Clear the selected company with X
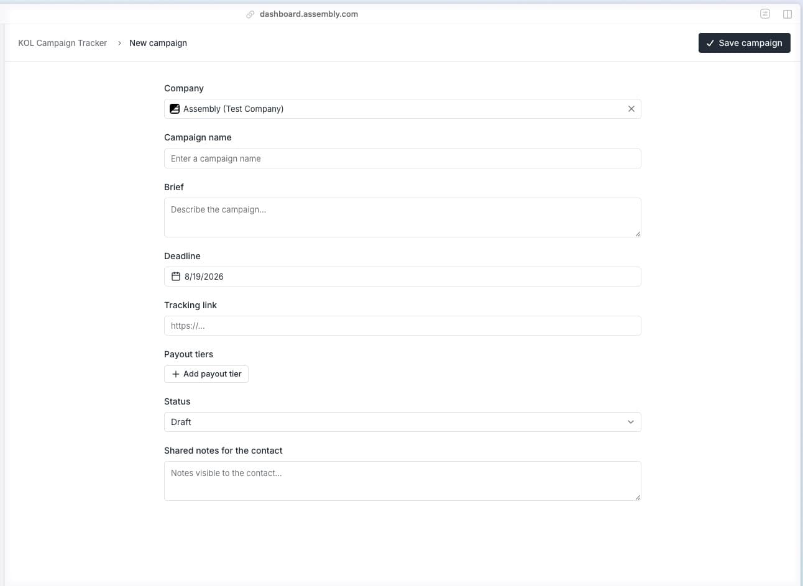This screenshot has height=586, width=803. point(631,109)
